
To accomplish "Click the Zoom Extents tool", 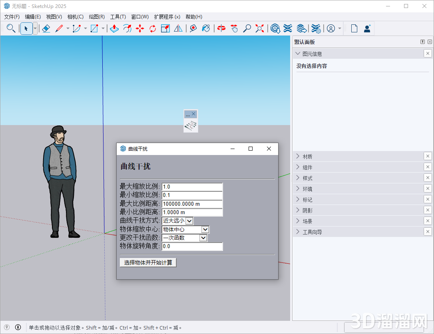I will [x=260, y=28].
